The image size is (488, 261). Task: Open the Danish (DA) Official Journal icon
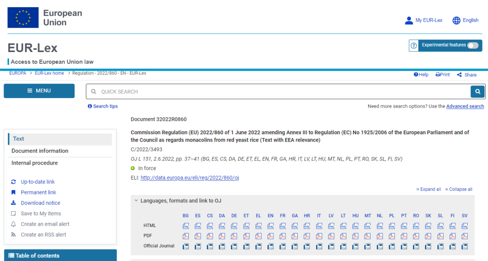click(222, 247)
